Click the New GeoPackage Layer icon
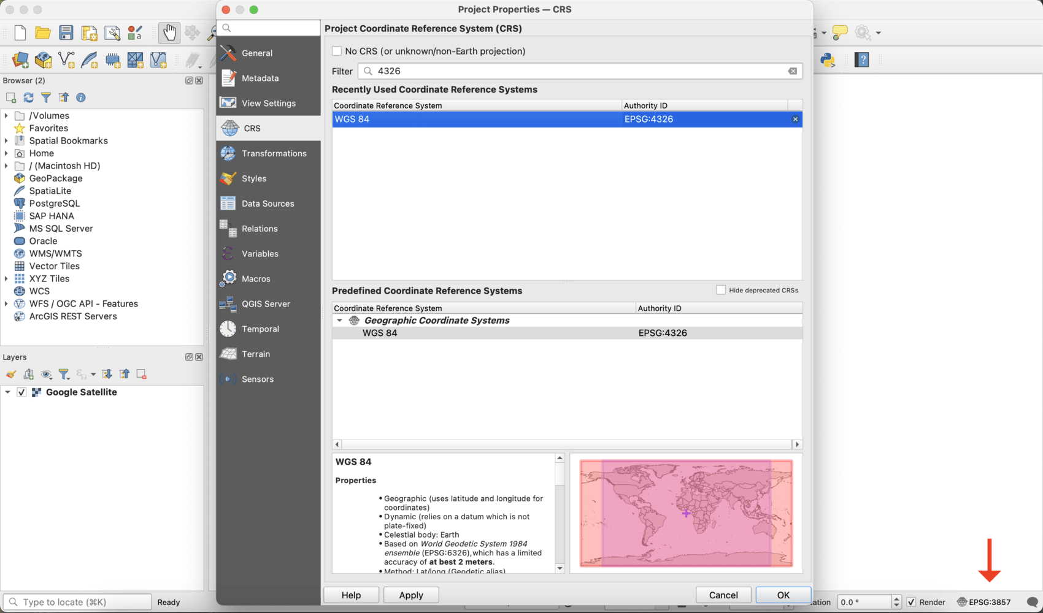Image resolution: width=1043 pixels, height=613 pixels. coord(43,59)
